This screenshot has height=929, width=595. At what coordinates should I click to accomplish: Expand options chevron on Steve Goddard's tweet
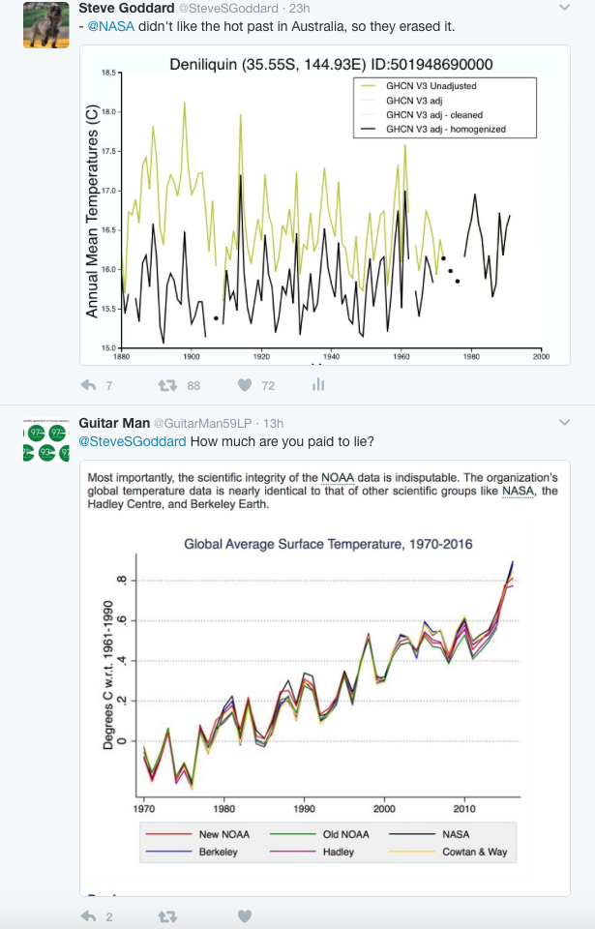(x=564, y=8)
